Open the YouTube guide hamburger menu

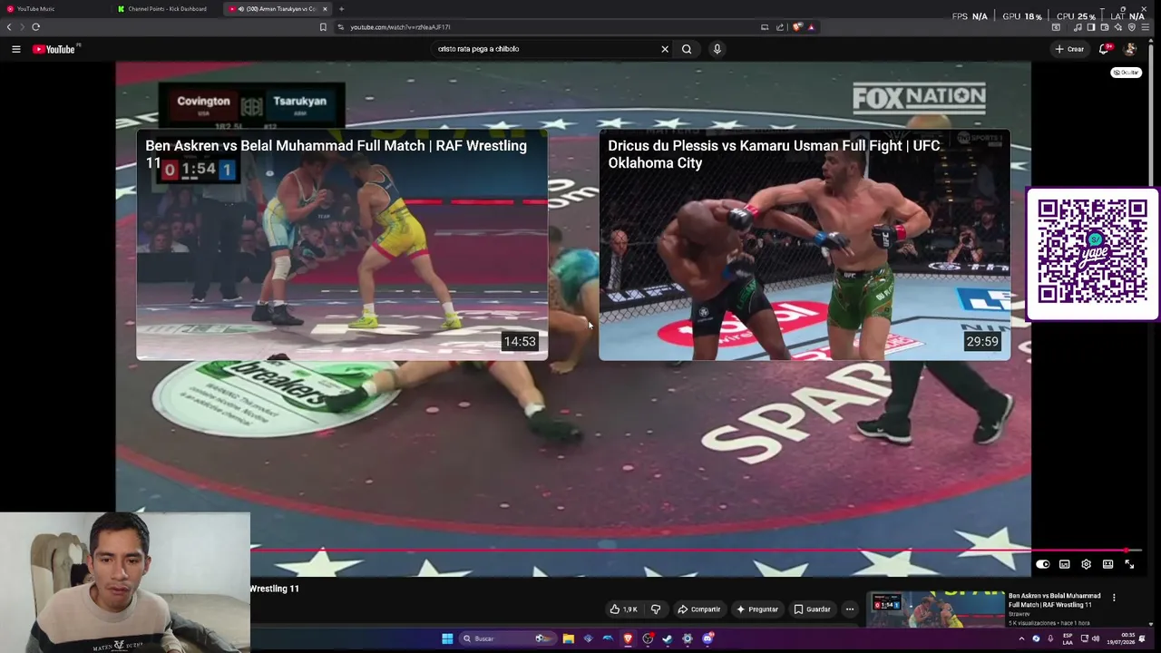[x=16, y=49]
